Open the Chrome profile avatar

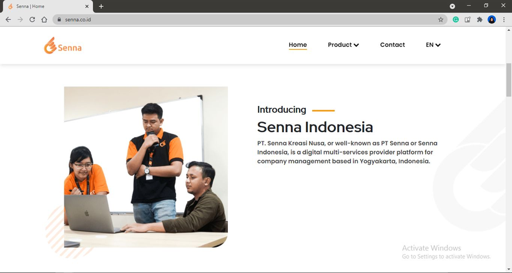(x=491, y=19)
